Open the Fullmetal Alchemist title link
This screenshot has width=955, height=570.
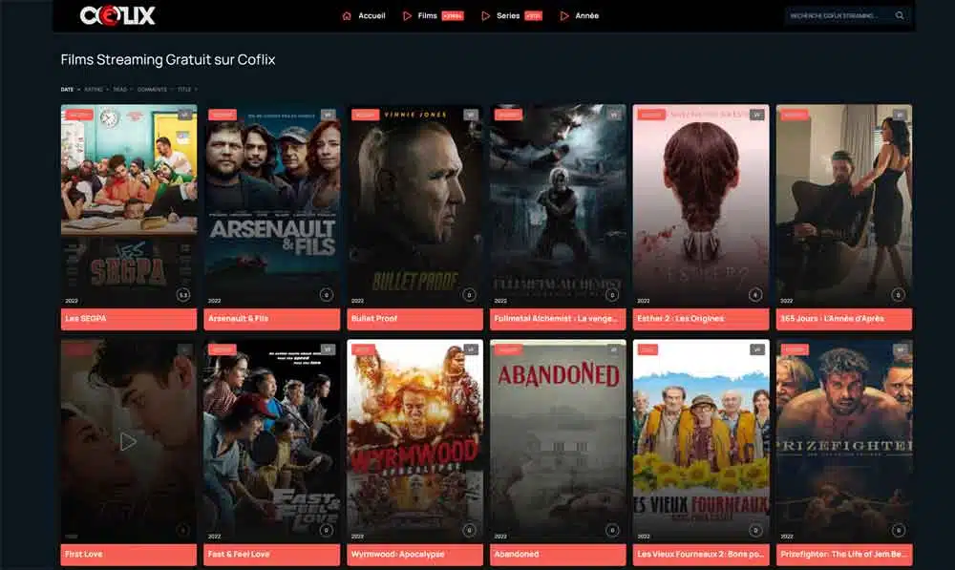tap(558, 319)
